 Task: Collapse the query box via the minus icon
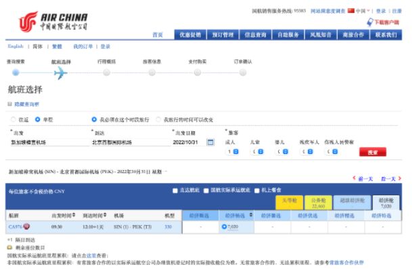tap(10, 104)
